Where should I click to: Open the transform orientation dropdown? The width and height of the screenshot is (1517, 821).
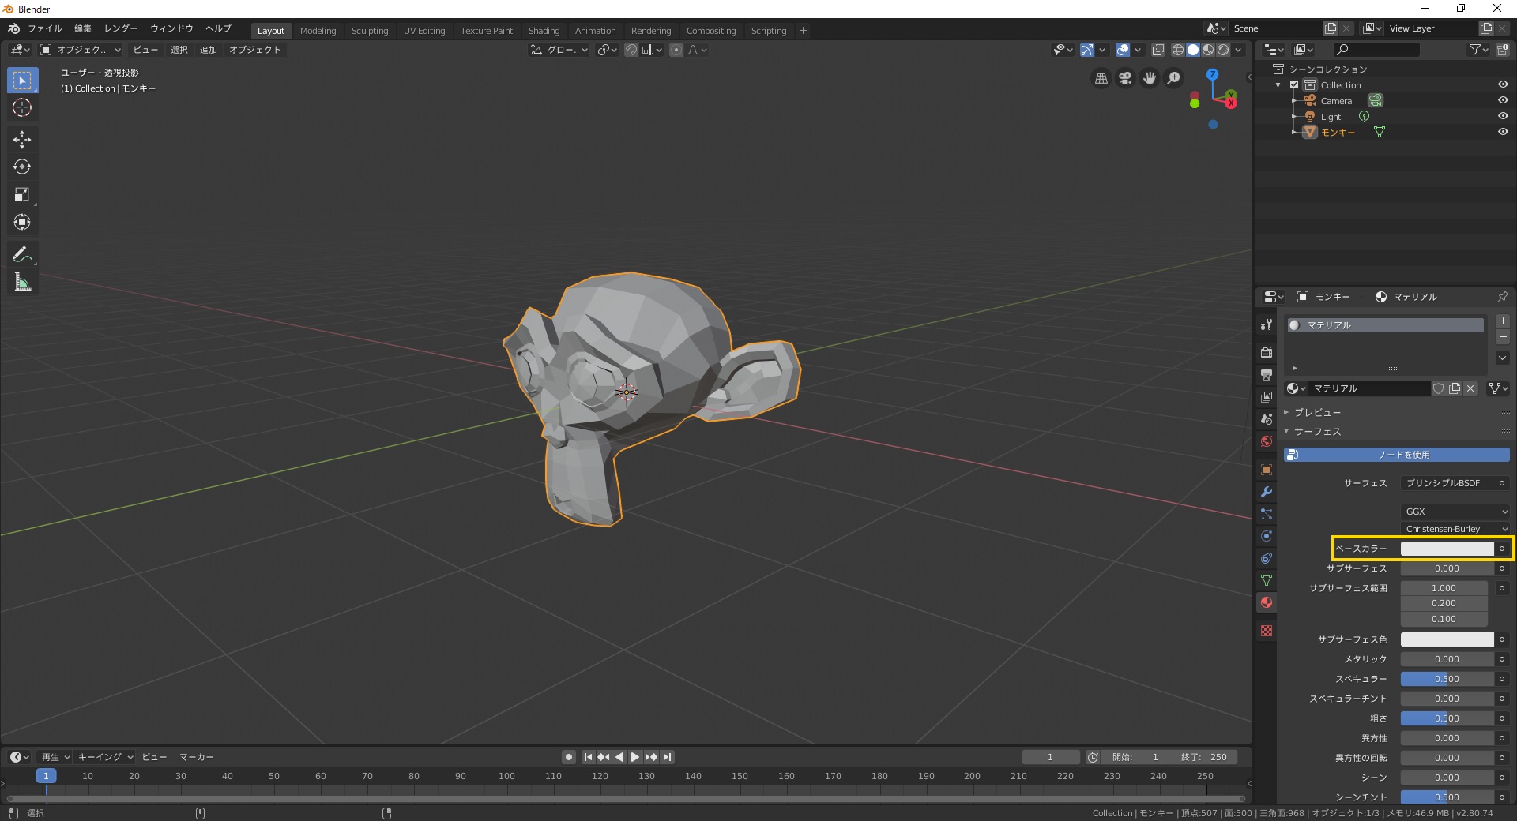[559, 50]
